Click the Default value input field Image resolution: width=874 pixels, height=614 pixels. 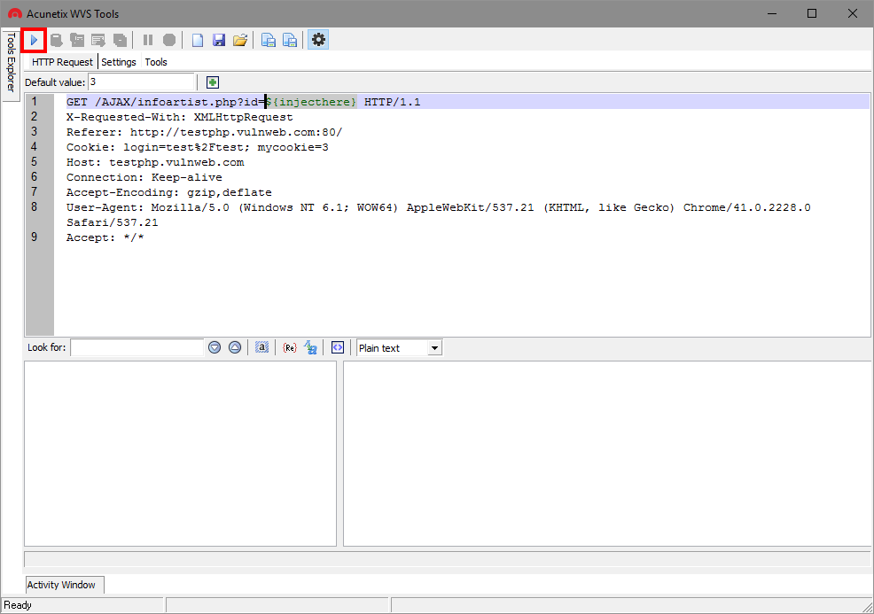click(x=141, y=82)
